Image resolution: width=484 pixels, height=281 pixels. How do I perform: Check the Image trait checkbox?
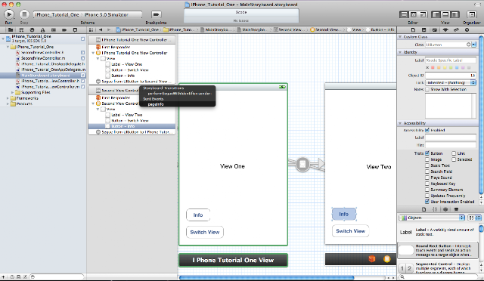click(427, 159)
